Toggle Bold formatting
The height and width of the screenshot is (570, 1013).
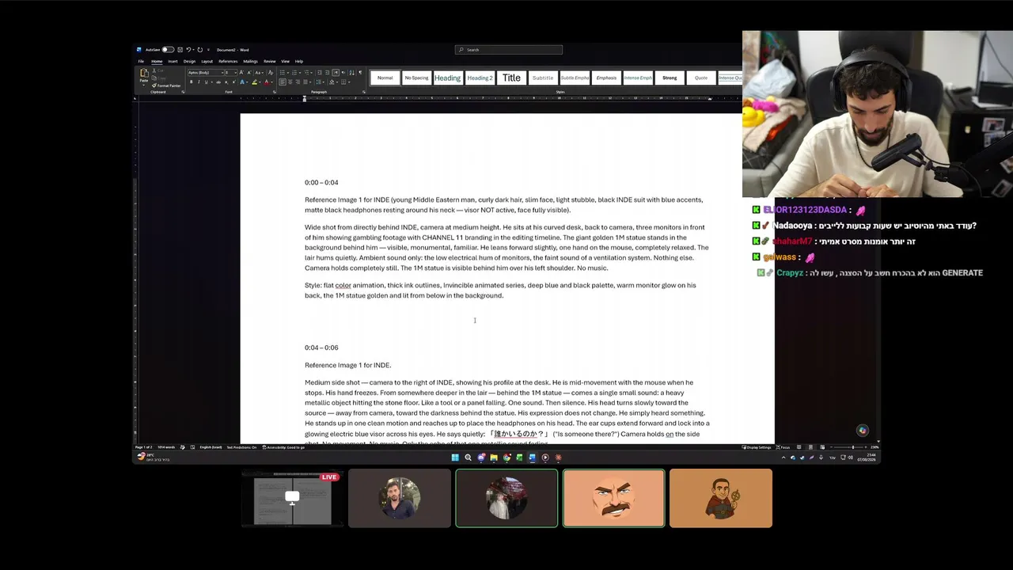point(191,82)
